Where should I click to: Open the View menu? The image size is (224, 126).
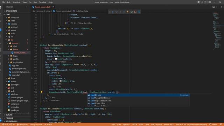point(24,2)
